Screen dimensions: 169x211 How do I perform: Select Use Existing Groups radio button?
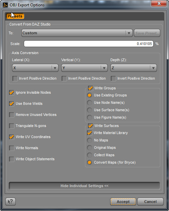coord(89,95)
